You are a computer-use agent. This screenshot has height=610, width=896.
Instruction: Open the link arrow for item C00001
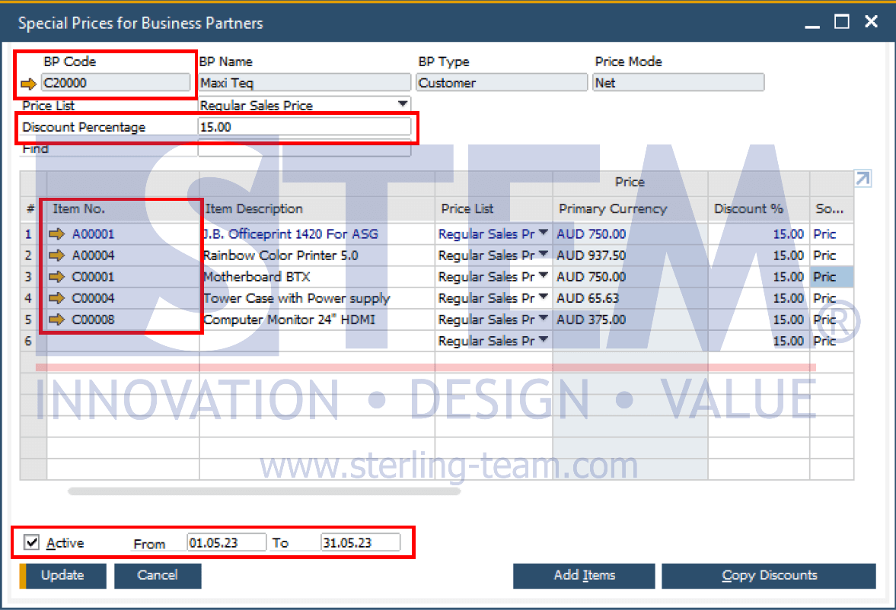[56, 276]
